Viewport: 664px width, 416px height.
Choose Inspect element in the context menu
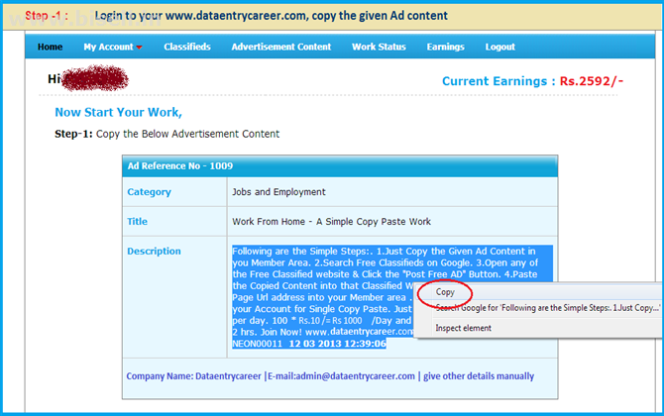coord(463,328)
